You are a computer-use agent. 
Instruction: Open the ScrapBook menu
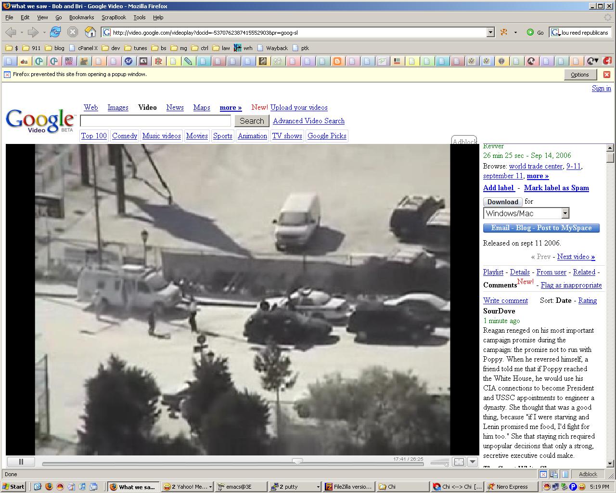pos(114,17)
